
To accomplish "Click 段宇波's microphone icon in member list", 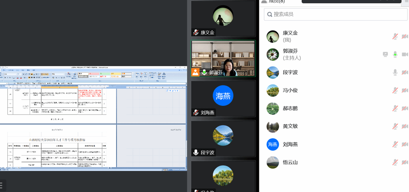I will pos(395,72).
